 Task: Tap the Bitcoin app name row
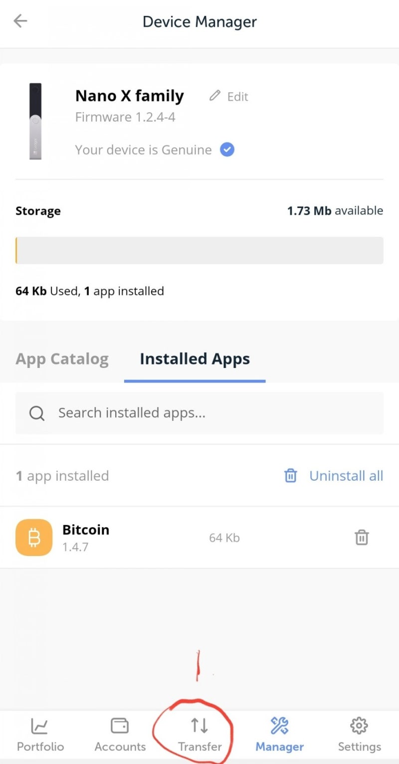pyautogui.click(x=150, y=538)
